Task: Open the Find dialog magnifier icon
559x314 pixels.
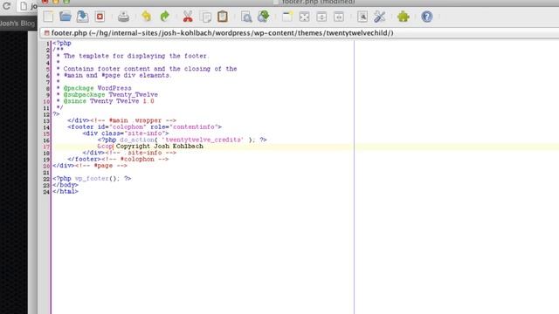Action: coord(246,17)
